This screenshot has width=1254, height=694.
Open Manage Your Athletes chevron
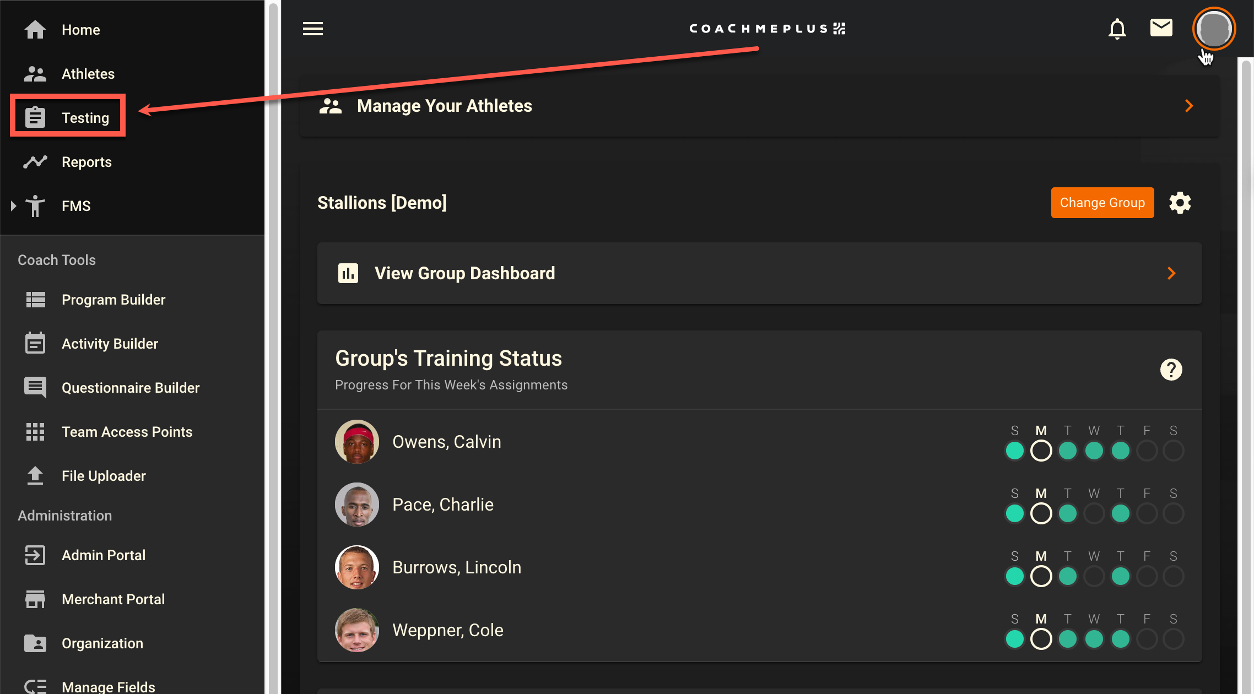[x=1189, y=106]
